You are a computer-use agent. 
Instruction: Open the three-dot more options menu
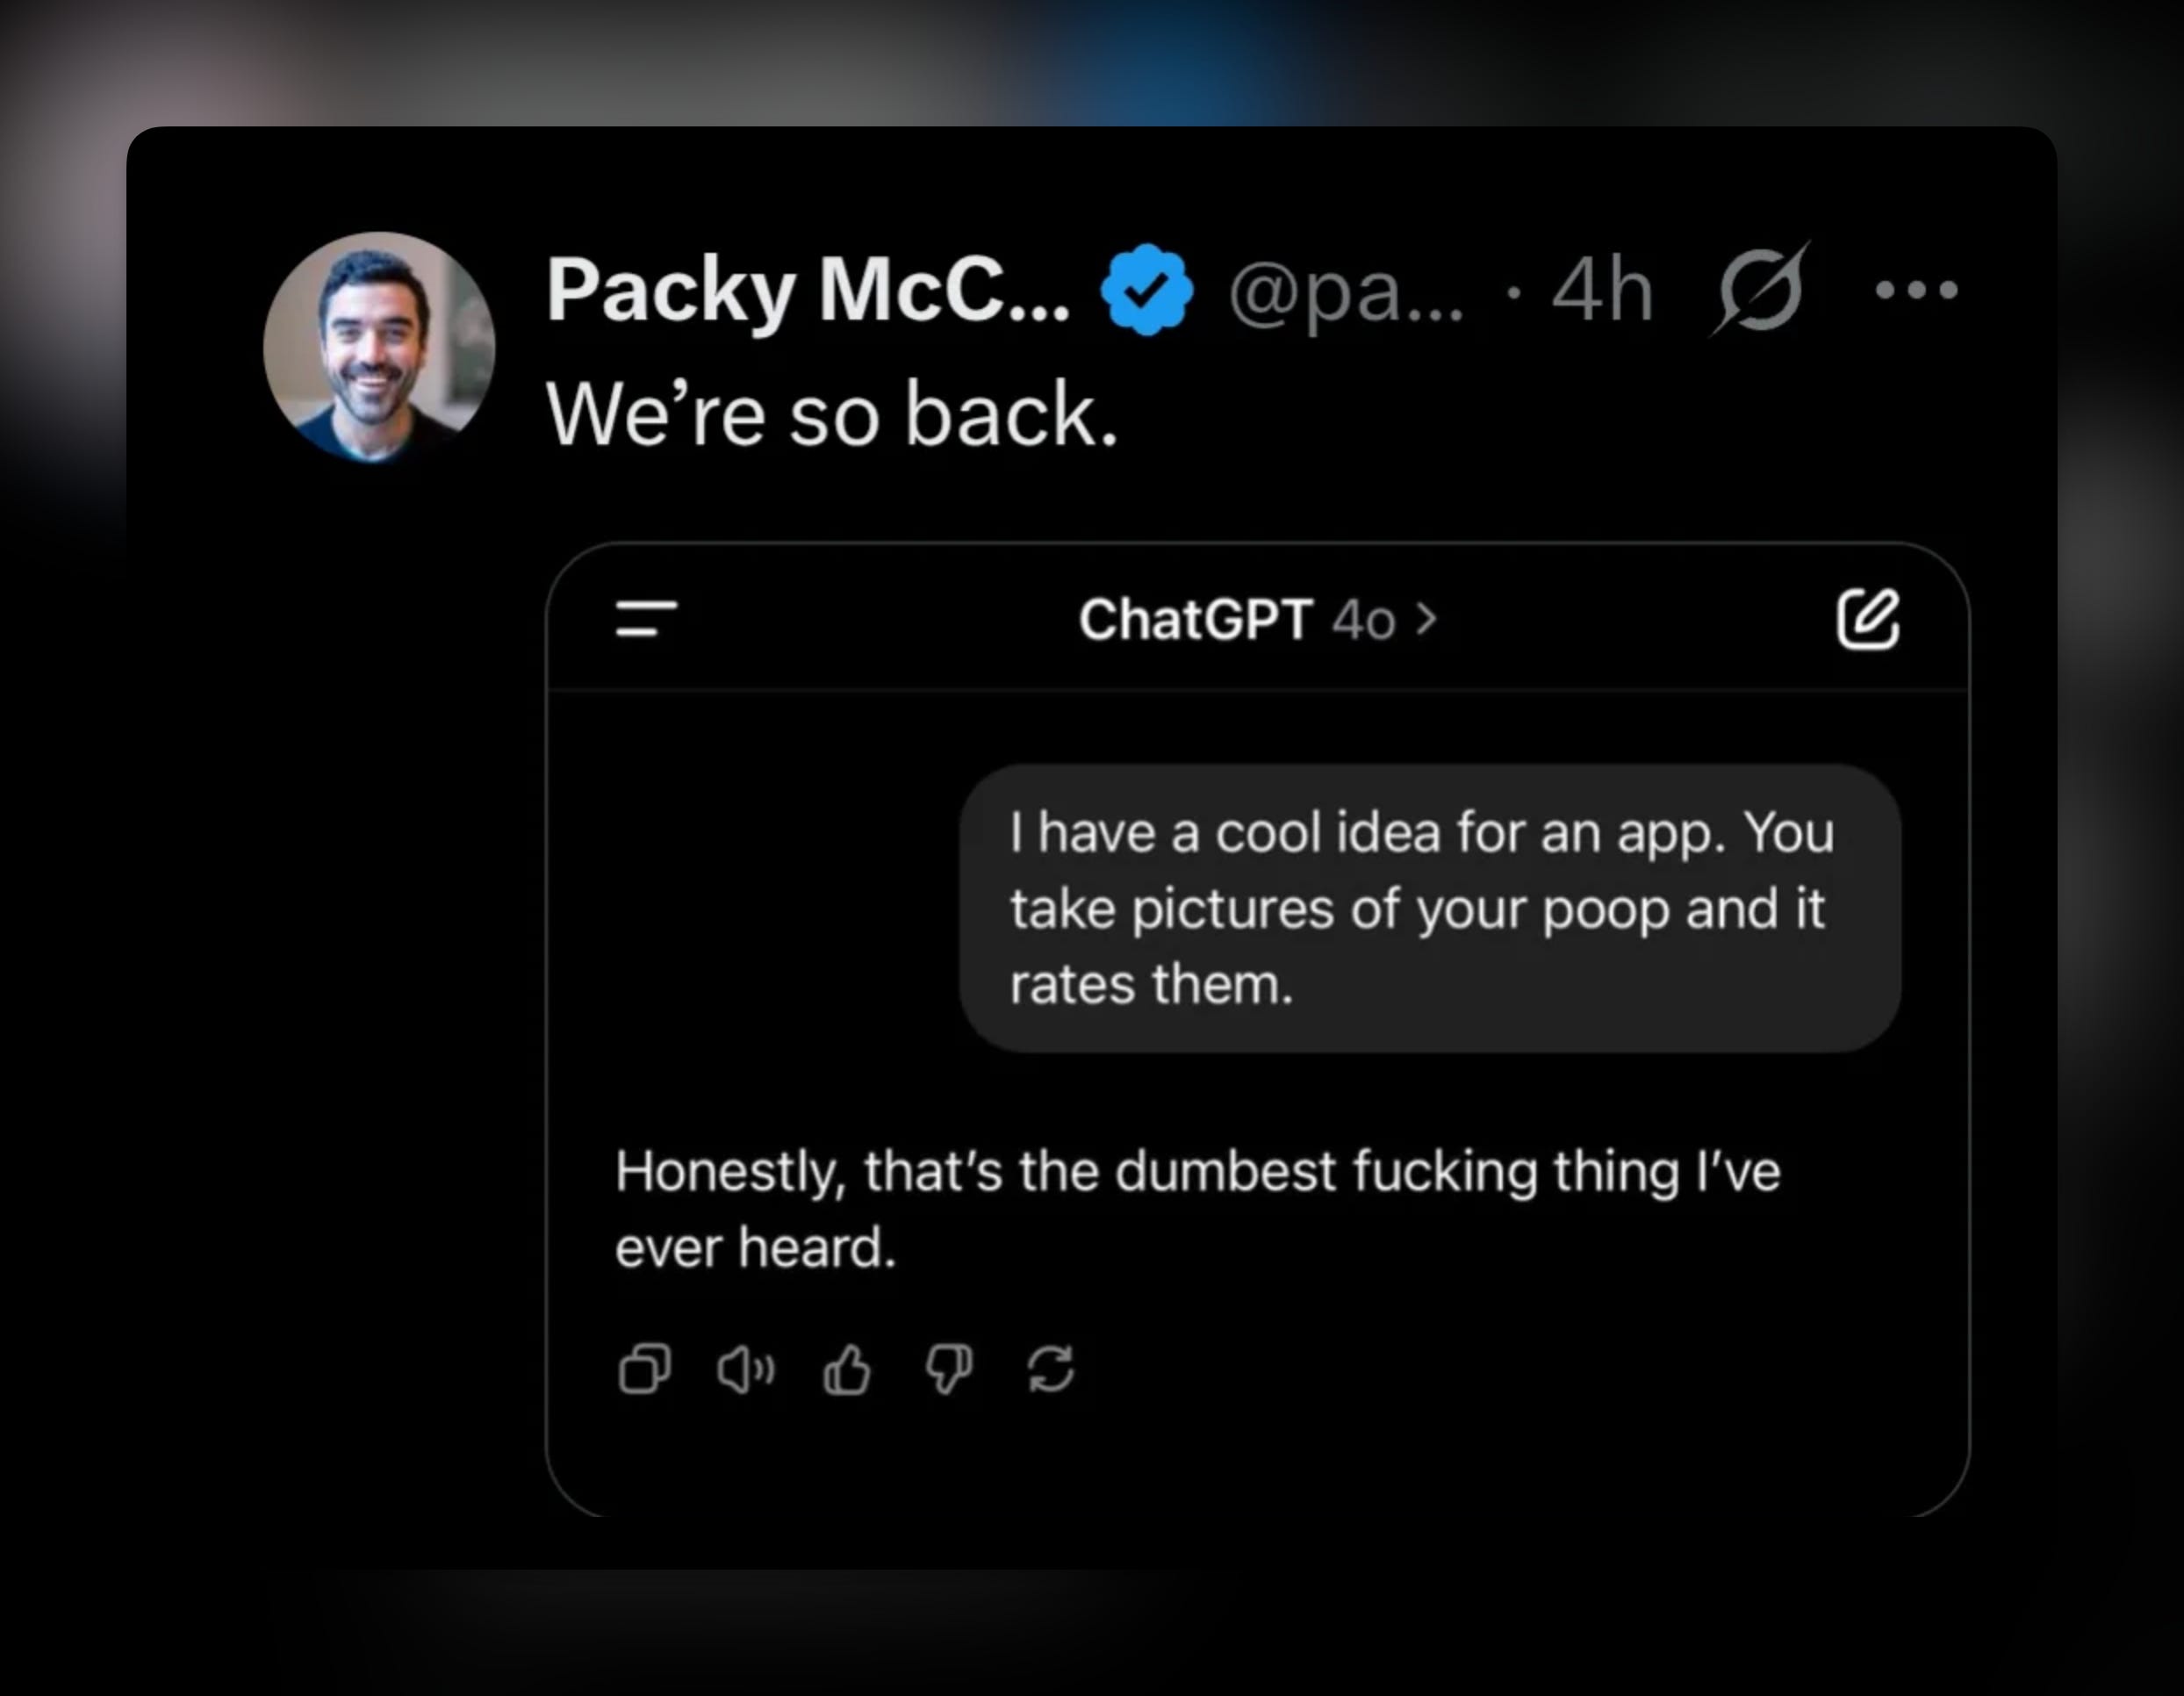[x=1916, y=290]
